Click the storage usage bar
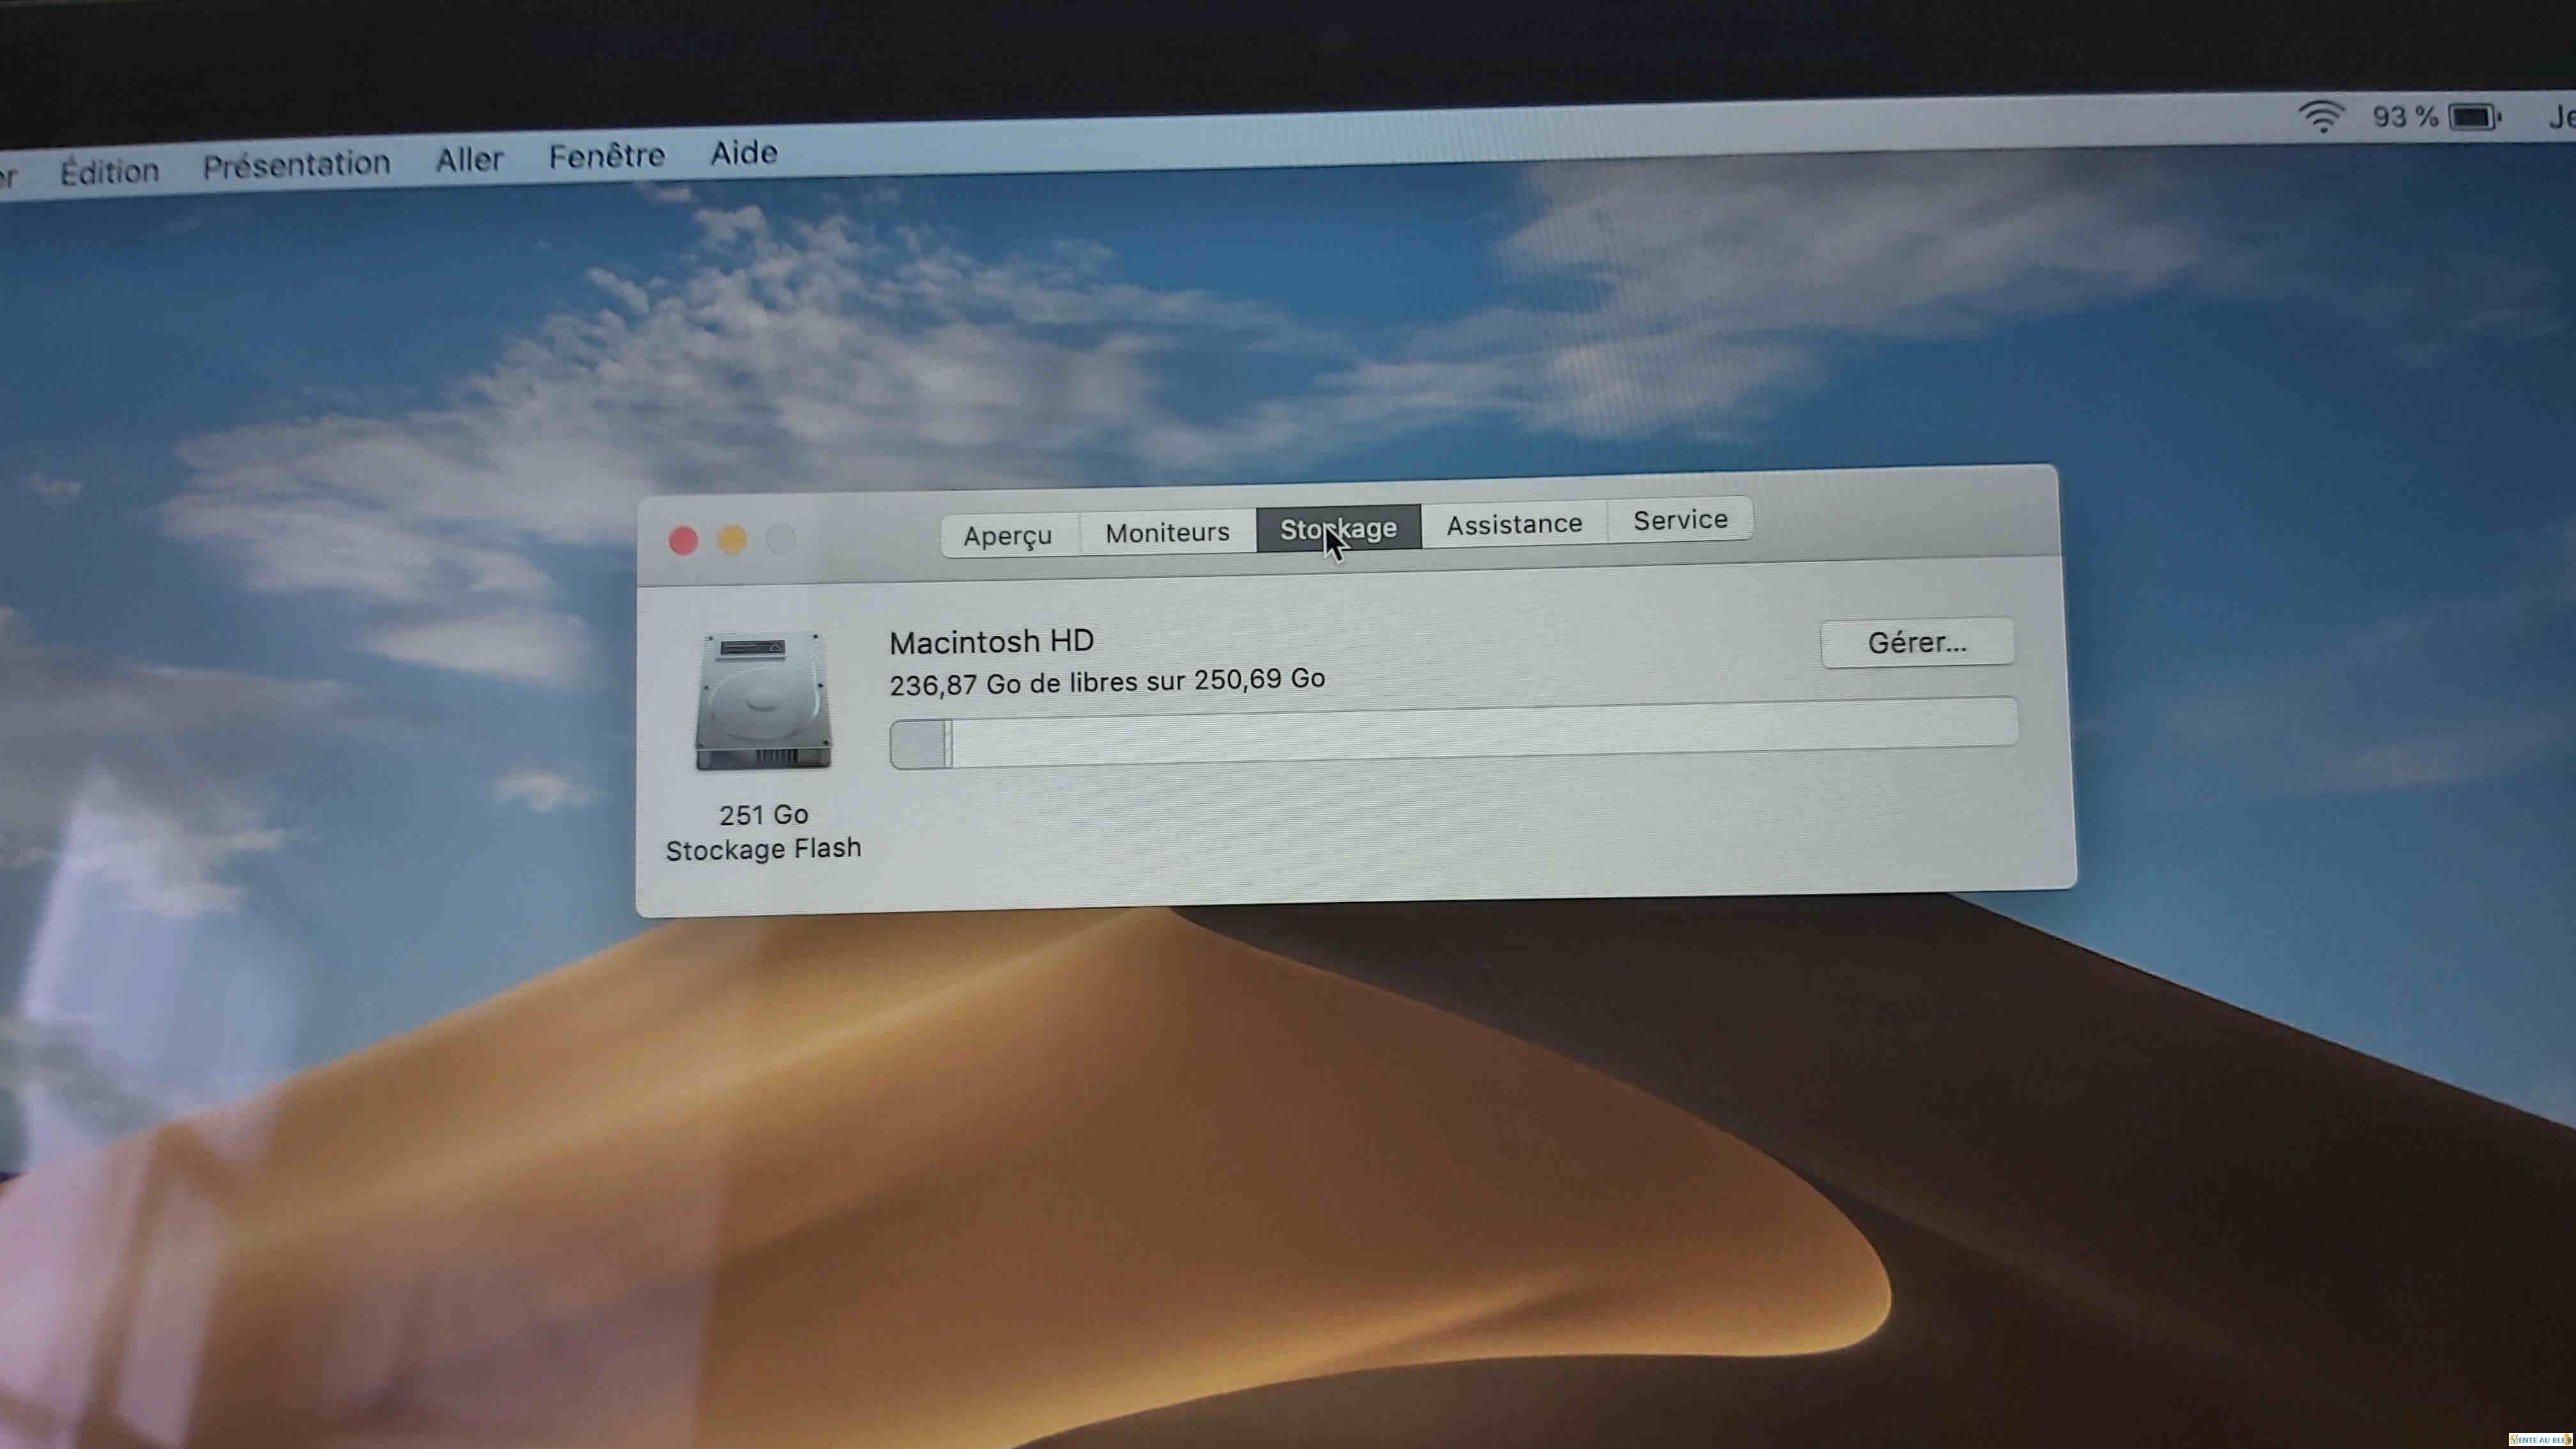 point(1454,733)
